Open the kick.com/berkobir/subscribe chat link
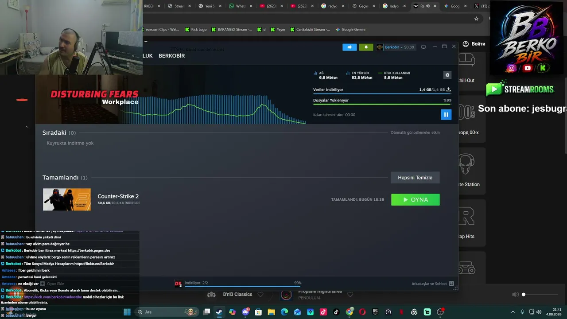 click(53, 297)
